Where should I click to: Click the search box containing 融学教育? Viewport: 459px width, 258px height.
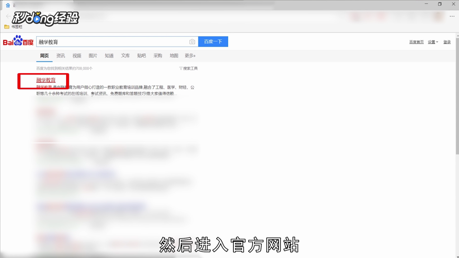tap(117, 42)
